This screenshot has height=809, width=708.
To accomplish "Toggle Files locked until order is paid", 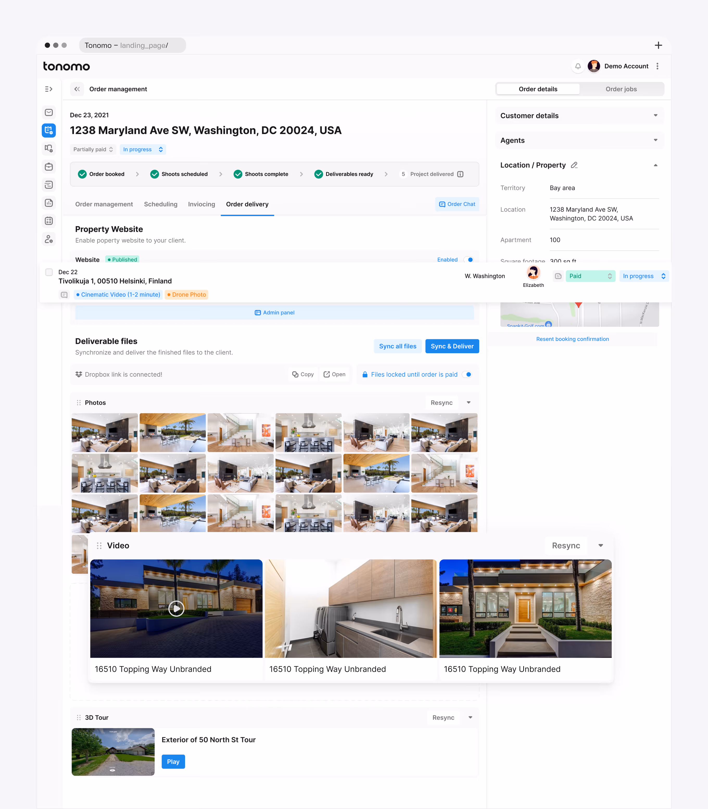I will click(467, 375).
